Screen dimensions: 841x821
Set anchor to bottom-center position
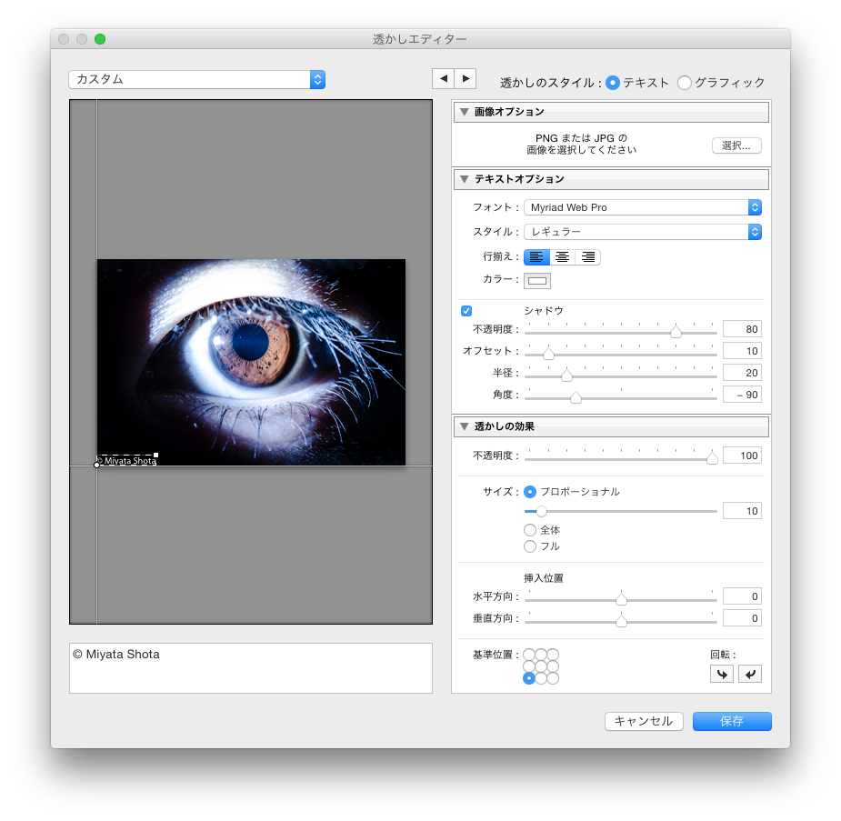click(541, 678)
